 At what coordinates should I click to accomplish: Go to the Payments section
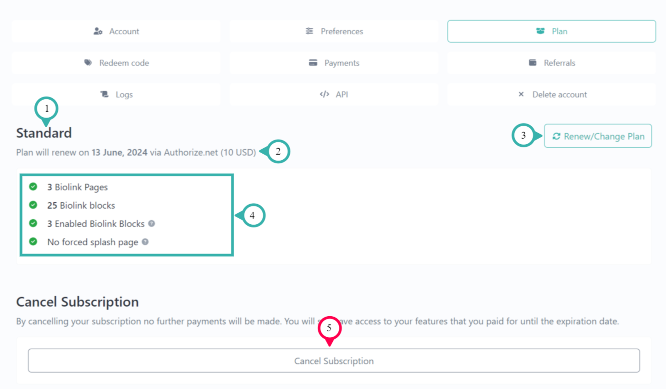point(333,63)
